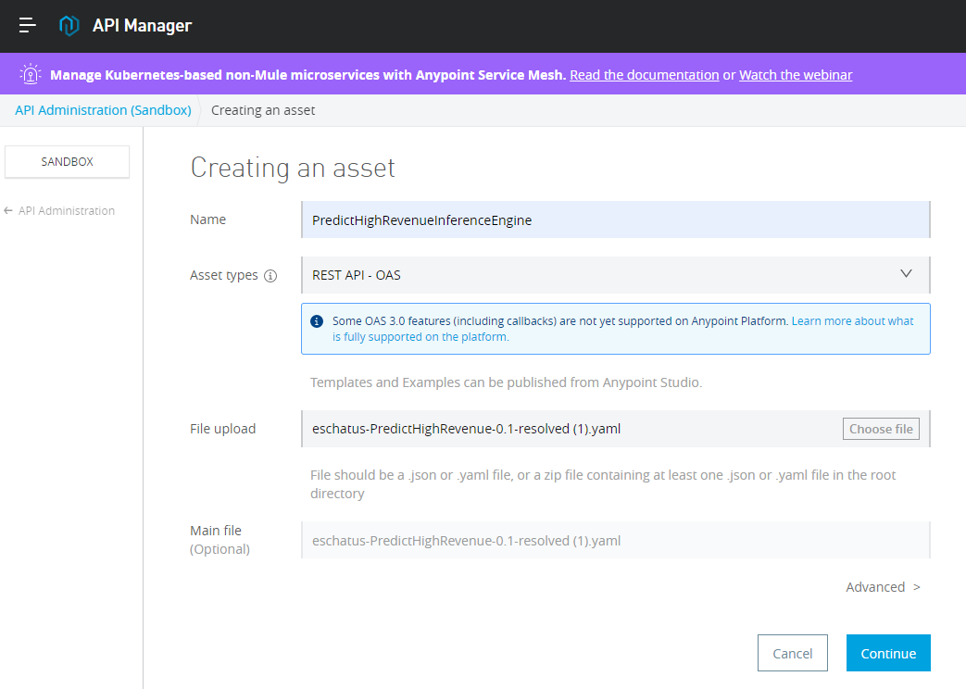Click the Main file input field
The height and width of the screenshot is (689, 966).
click(615, 541)
